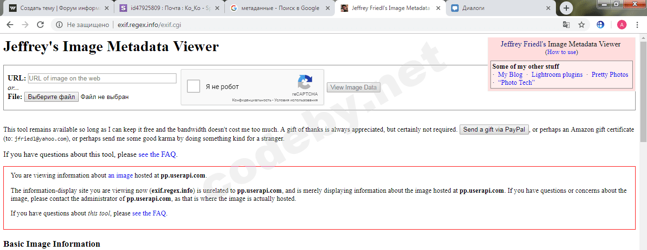Screen dimensions: 647x250
Task: Check the reCAPTCHA 'Я не робот' box
Action: click(x=194, y=87)
